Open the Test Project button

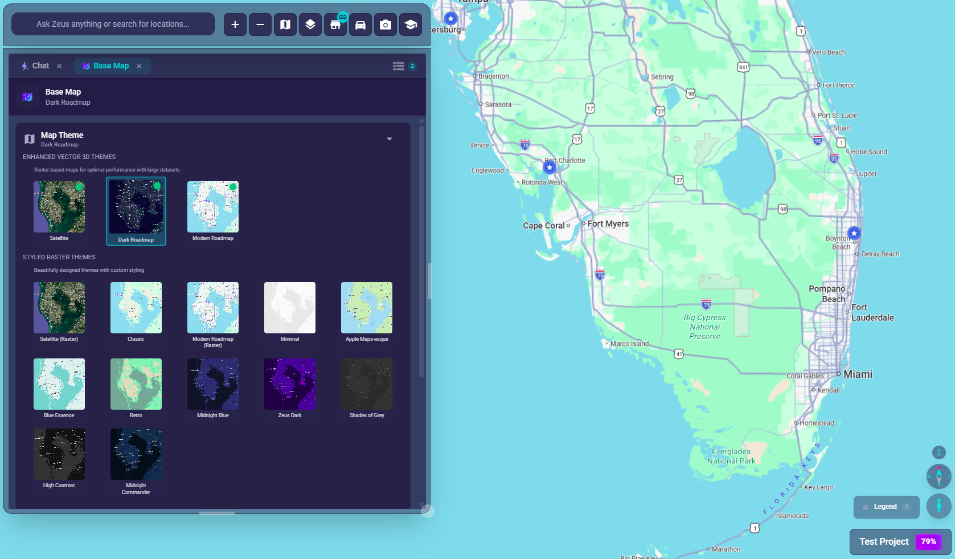900,542
